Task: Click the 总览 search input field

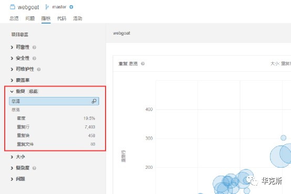Action: coord(54,101)
